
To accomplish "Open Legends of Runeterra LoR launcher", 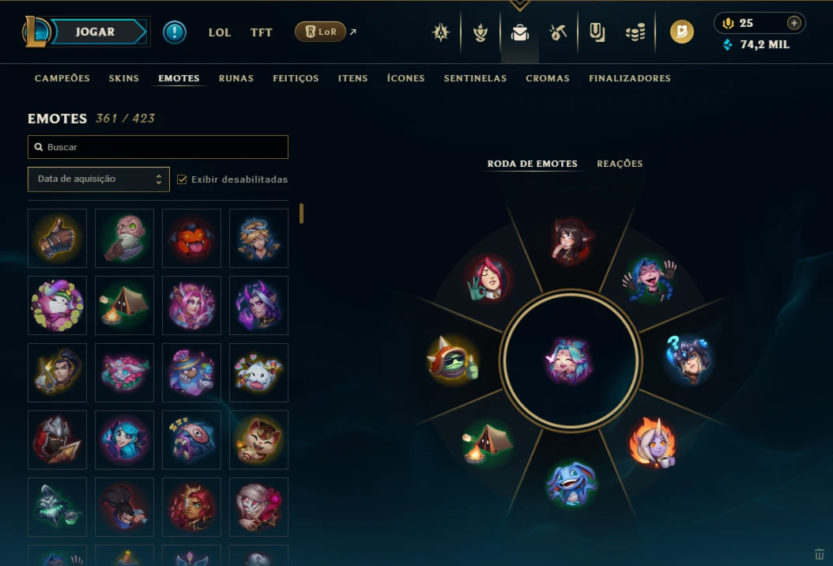I will (320, 32).
